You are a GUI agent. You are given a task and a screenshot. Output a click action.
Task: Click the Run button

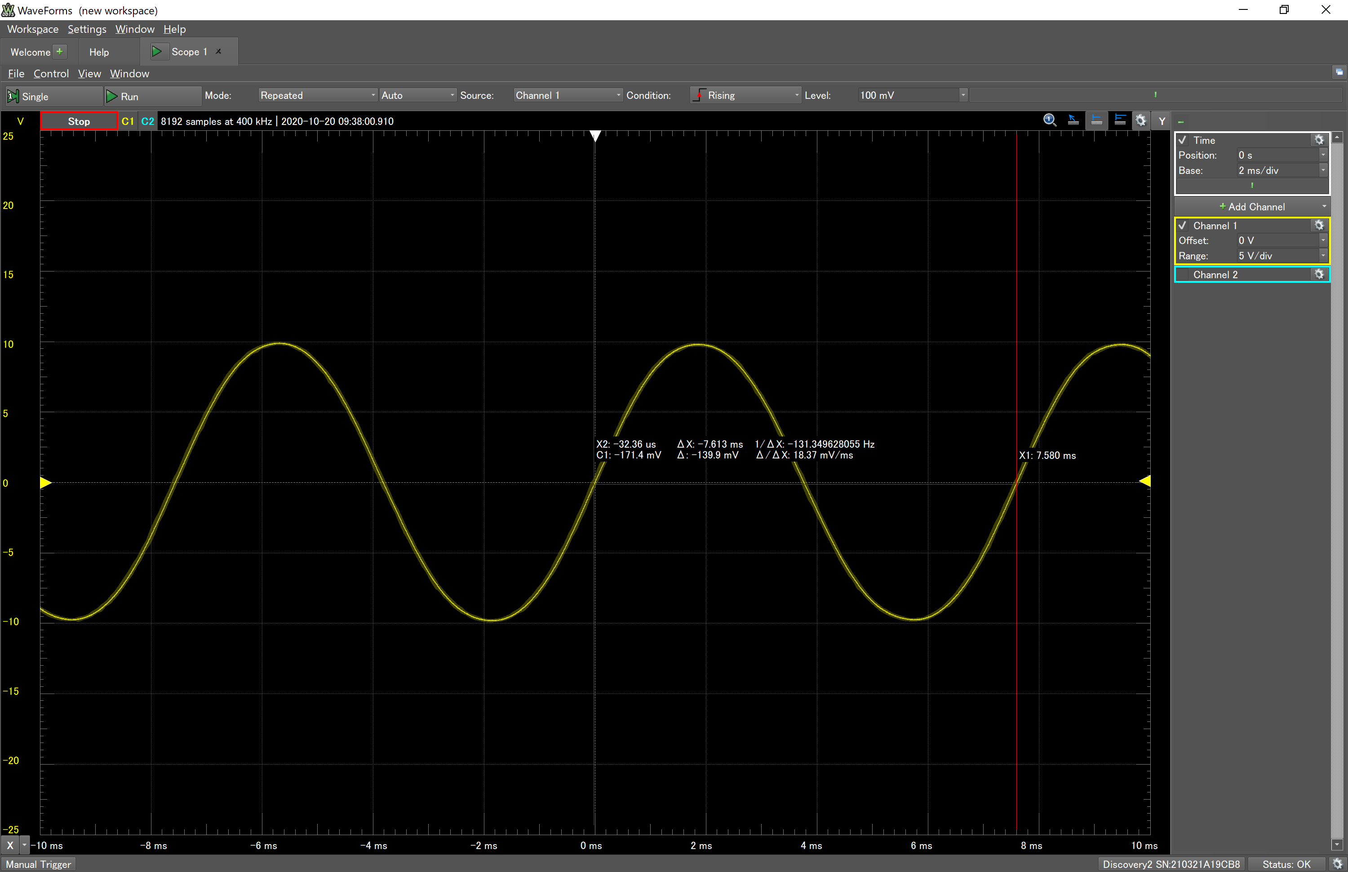(153, 96)
